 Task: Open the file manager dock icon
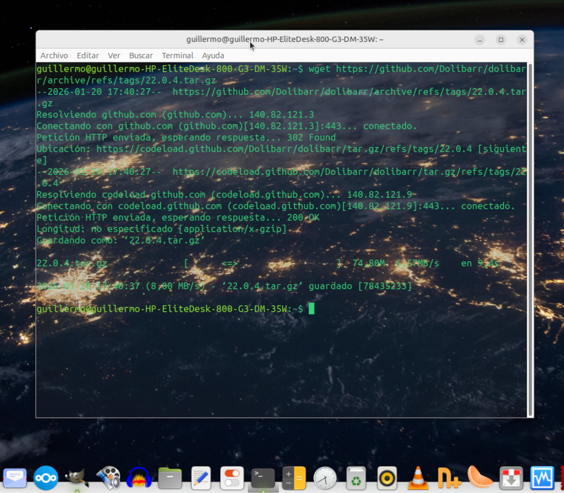tap(170, 477)
